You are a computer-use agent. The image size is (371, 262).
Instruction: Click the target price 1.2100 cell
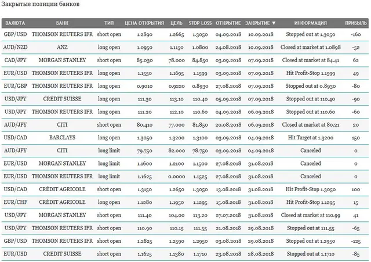[176, 164]
